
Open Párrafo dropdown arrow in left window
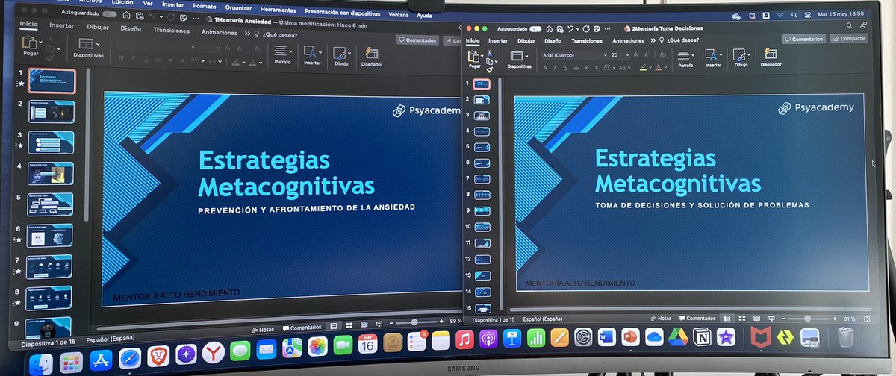pyautogui.click(x=290, y=51)
